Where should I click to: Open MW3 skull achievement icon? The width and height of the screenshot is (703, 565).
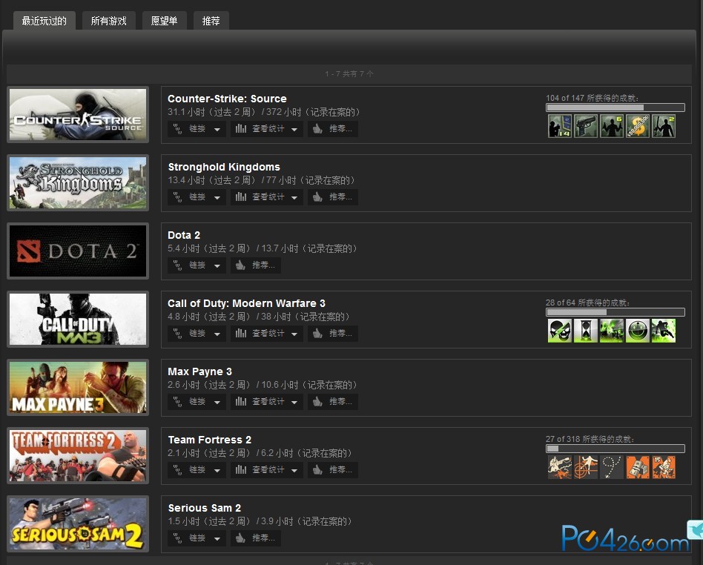pyautogui.click(x=560, y=331)
